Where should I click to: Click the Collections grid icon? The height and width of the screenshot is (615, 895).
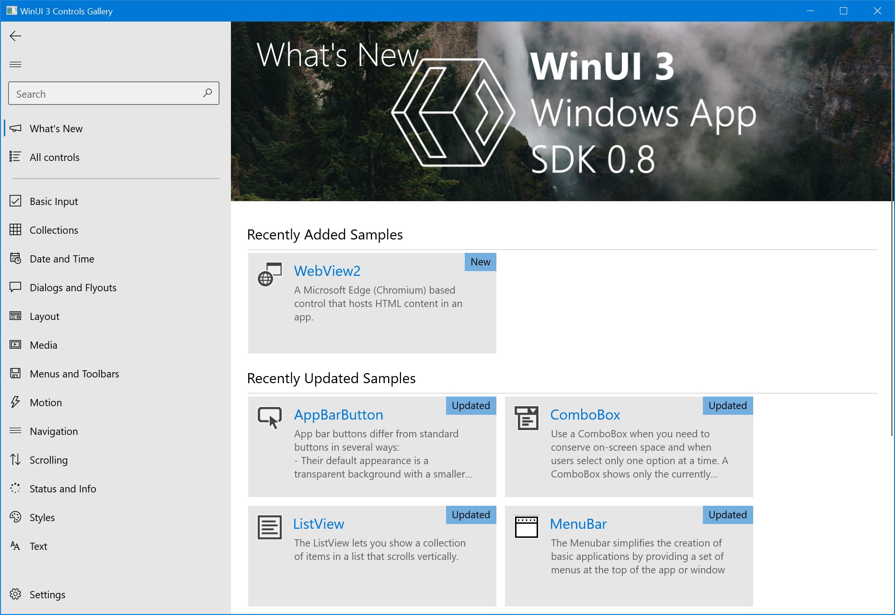click(x=15, y=229)
